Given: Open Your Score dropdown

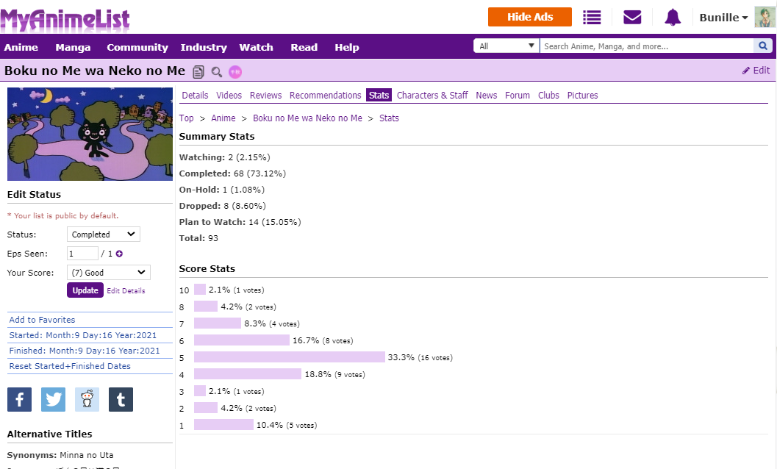Looking at the screenshot, I should [x=108, y=273].
